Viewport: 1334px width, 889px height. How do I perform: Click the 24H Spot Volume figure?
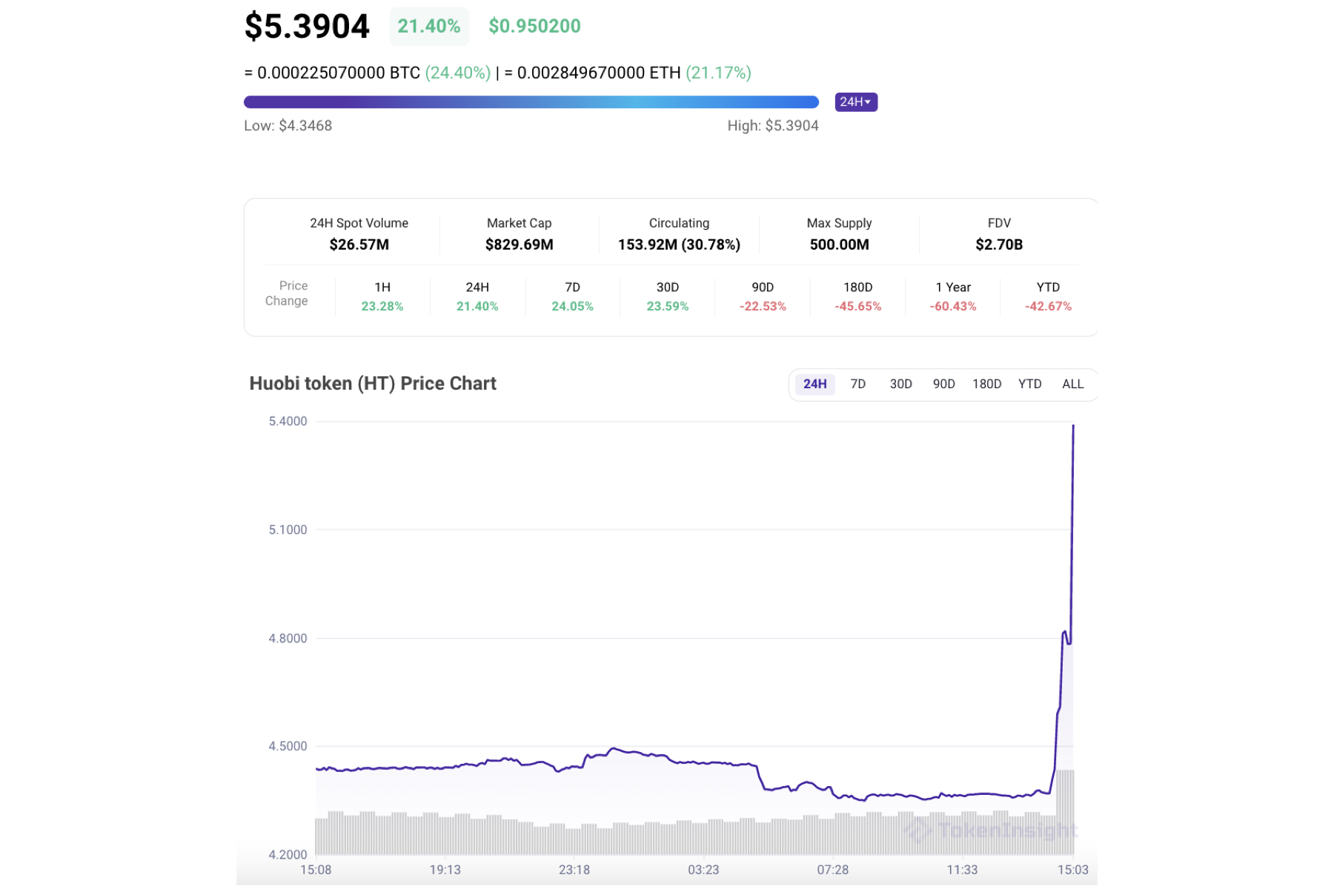359,244
